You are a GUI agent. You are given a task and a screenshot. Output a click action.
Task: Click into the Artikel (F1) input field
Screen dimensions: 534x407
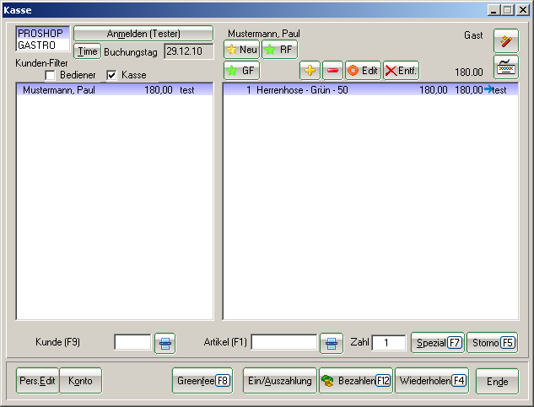coord(284,343)
